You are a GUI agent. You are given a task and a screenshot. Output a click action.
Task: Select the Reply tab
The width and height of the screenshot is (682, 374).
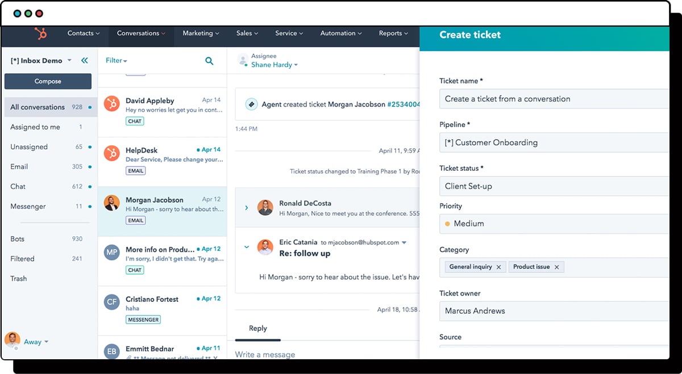tap(257, 328)
